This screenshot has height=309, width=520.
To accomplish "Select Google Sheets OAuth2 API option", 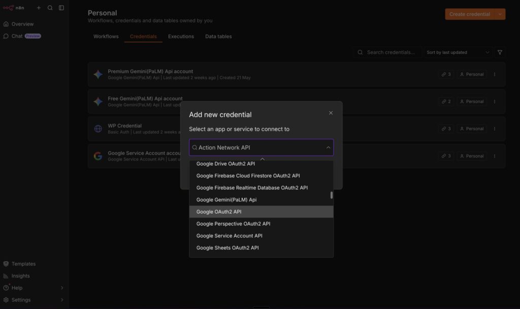I will [261, 248].
